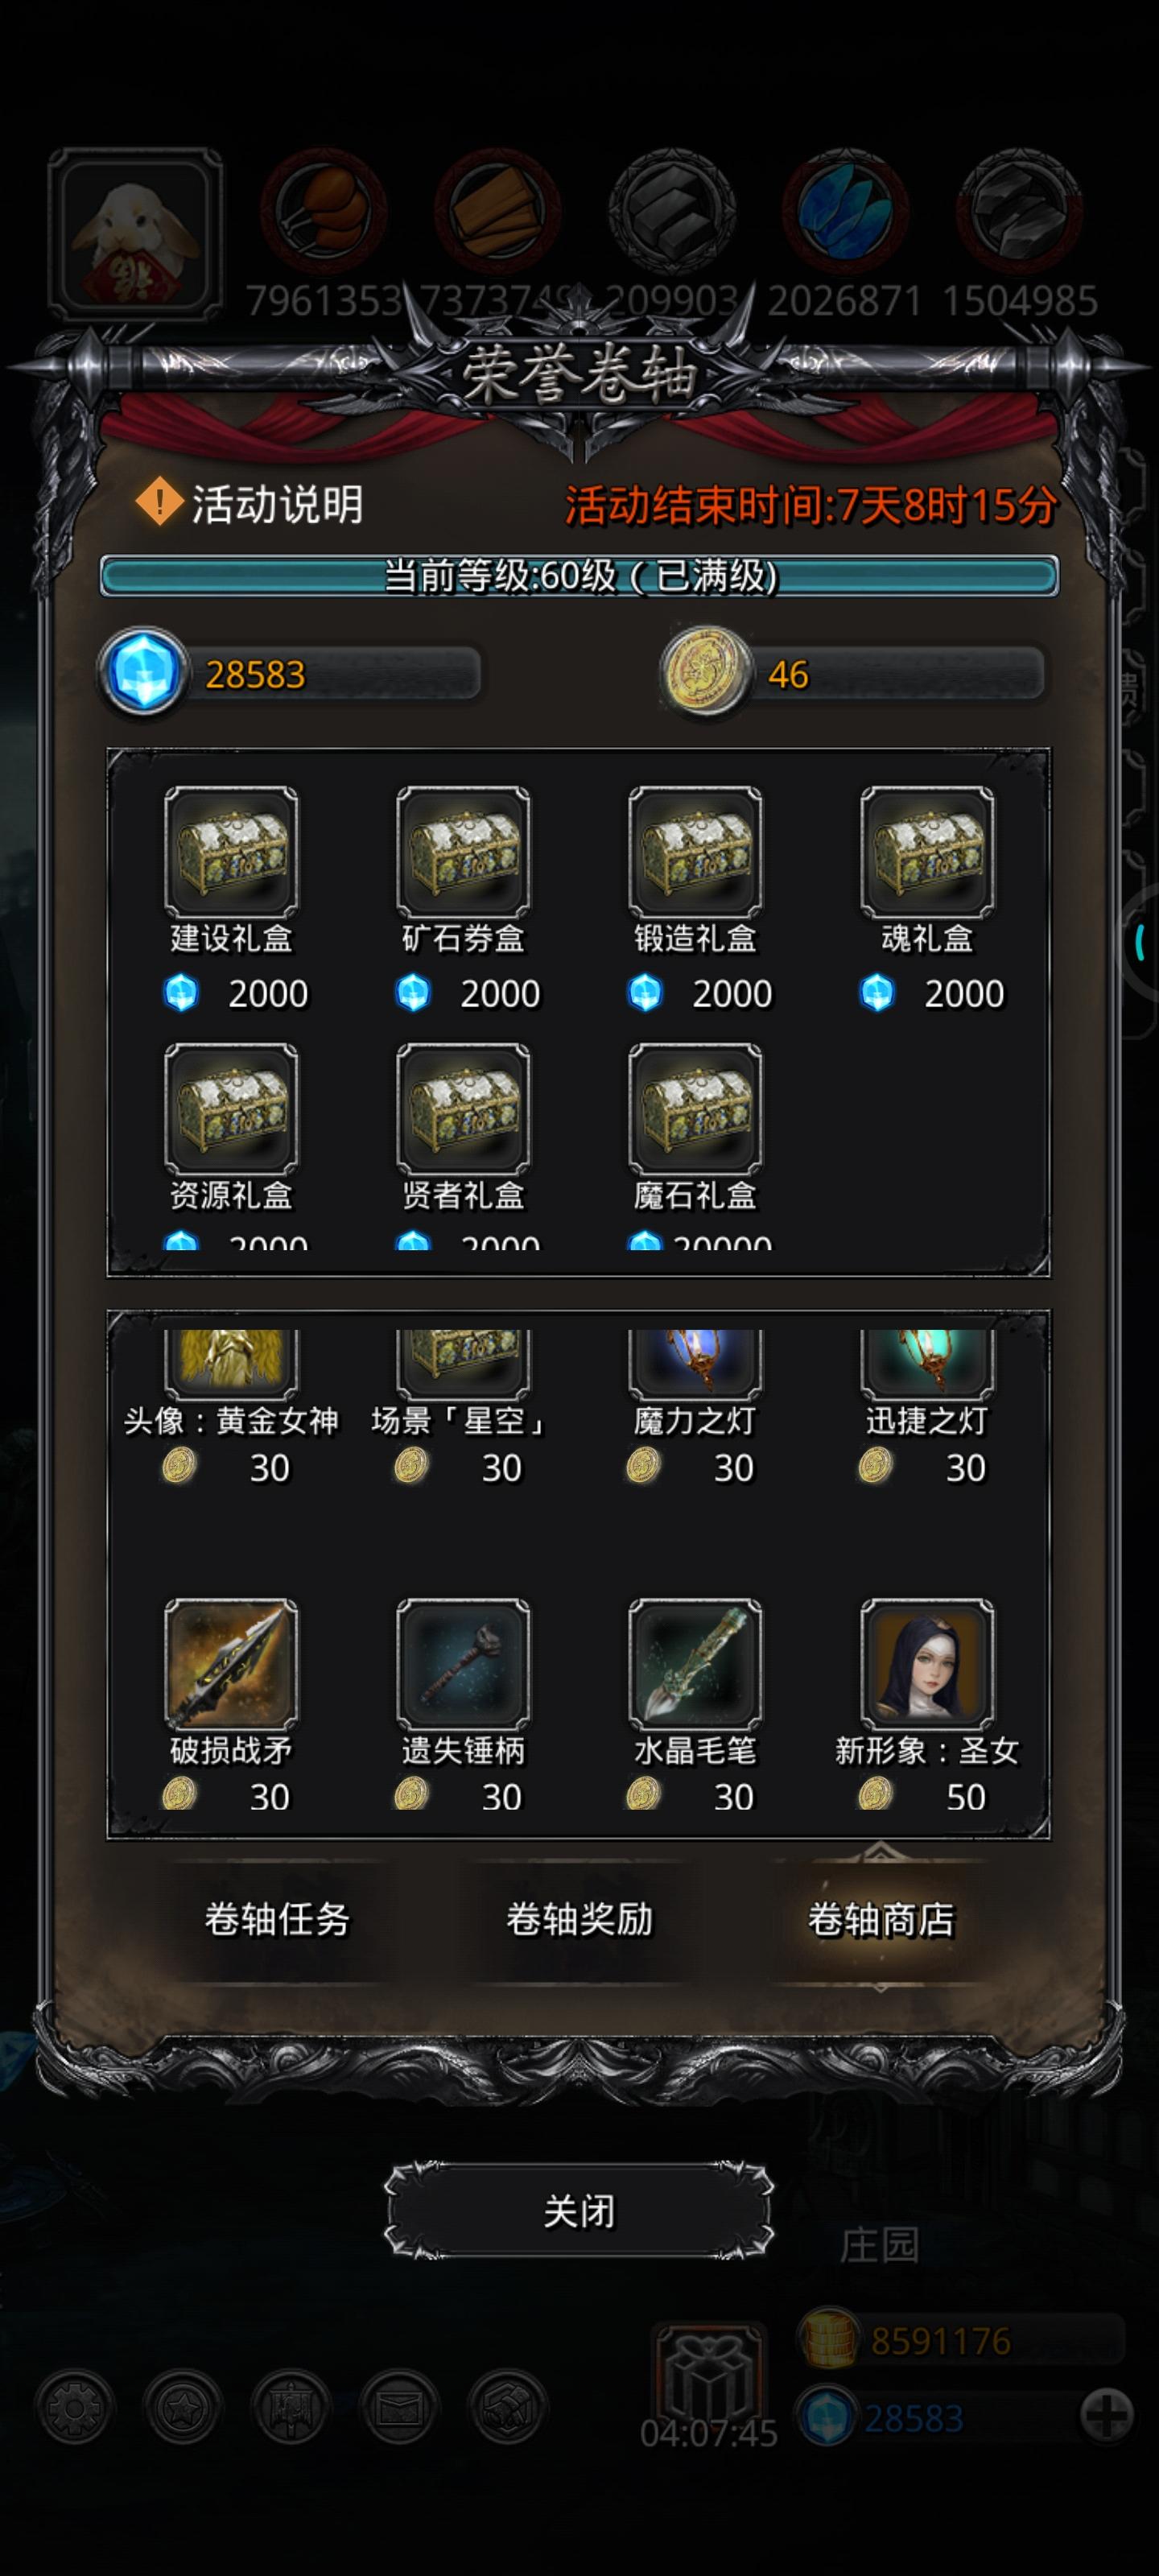Screen dimensions: 1159x2576
Task: Select the 矿石券盒 chest icon
Action: pos(463,851)
